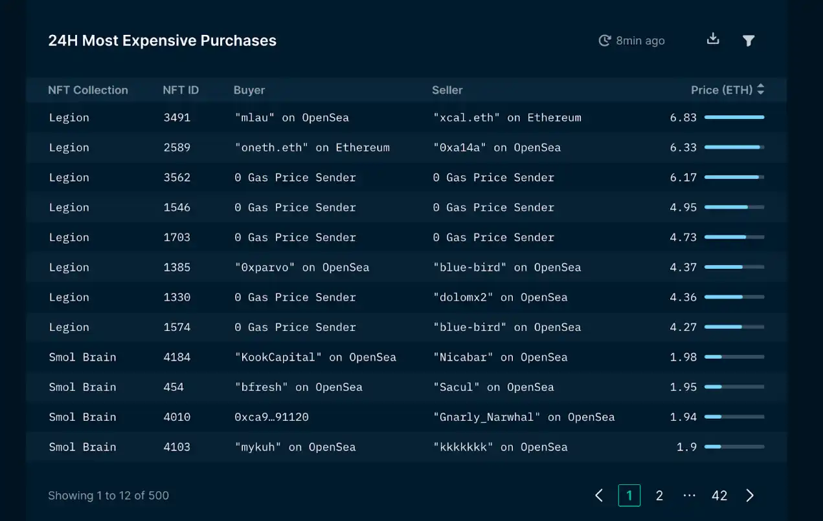Click NFT ID 1546

[177, 207]
